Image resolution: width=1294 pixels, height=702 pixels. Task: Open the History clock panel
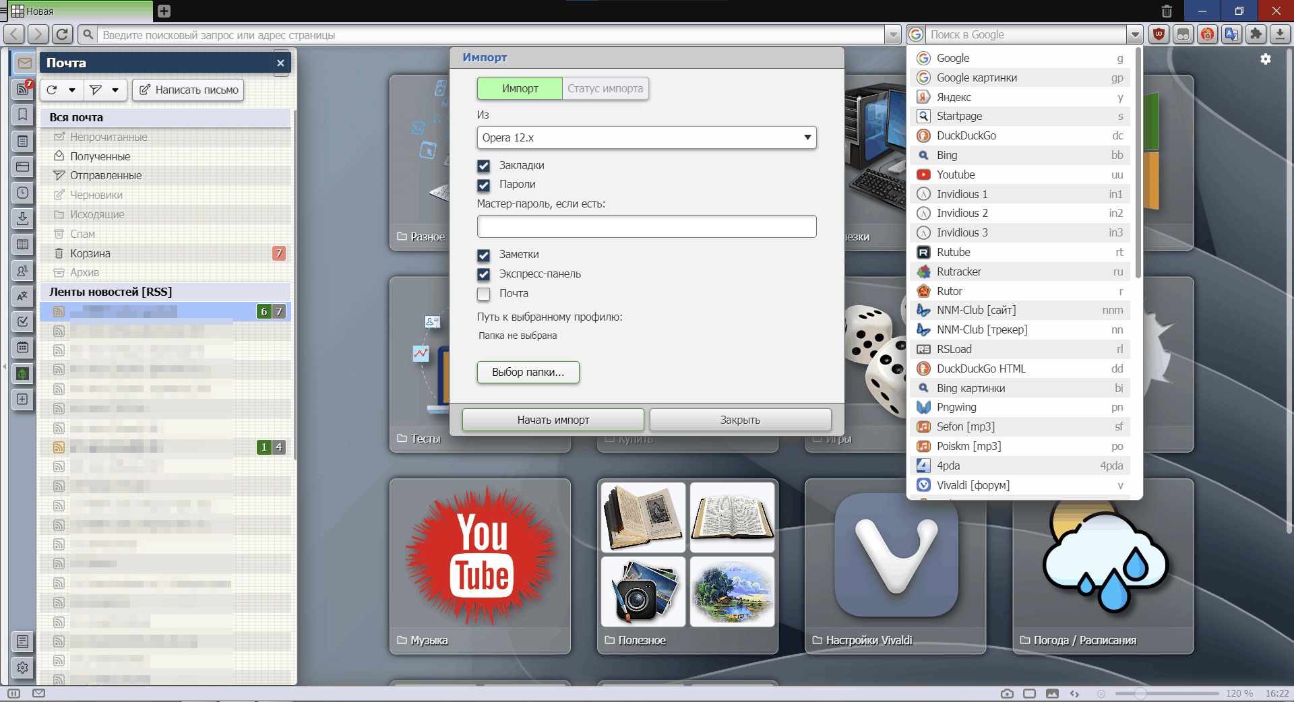tap(23, 193)
